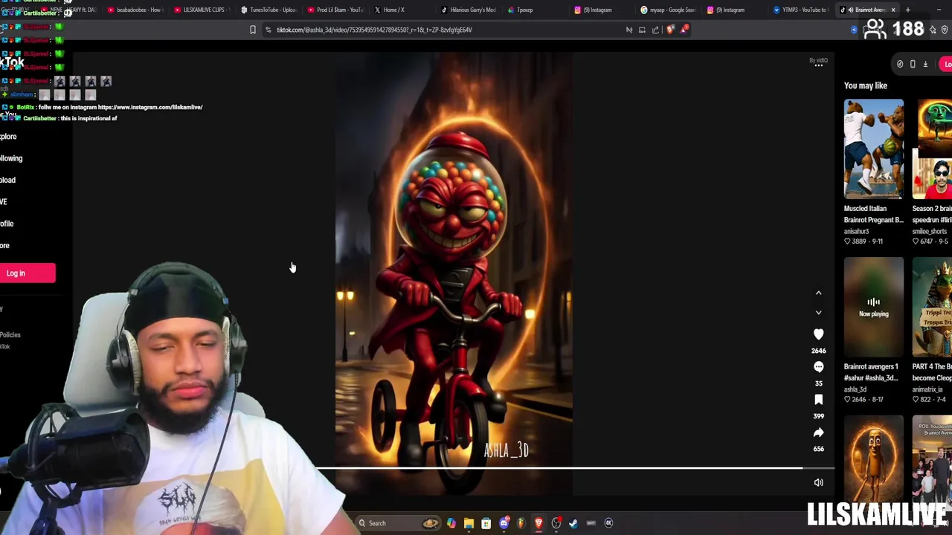This screenshot has height=535, width=952.
Task: Open File Explorer from the taskbar
Action: 469,523
